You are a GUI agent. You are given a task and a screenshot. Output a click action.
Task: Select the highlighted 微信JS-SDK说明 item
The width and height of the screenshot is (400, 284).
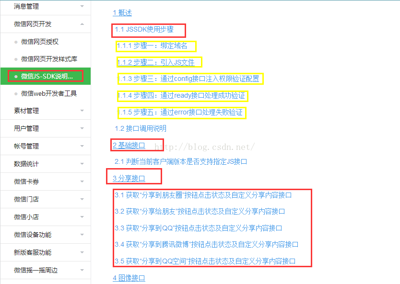coord(47,76)
